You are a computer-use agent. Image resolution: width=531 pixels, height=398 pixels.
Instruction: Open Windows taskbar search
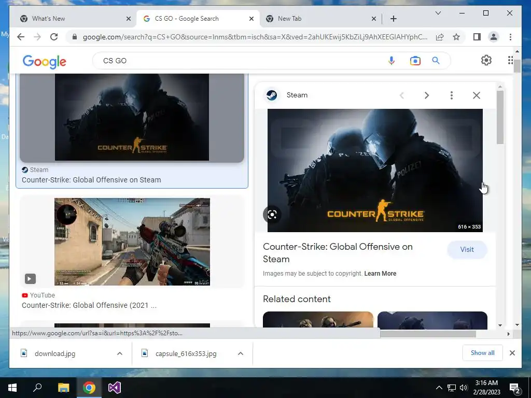pyautogui.click(x=37, y=388)
